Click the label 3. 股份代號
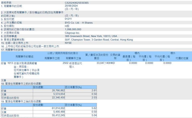The width and height of the screenshot is (192, 118). [x=8, y=19]
